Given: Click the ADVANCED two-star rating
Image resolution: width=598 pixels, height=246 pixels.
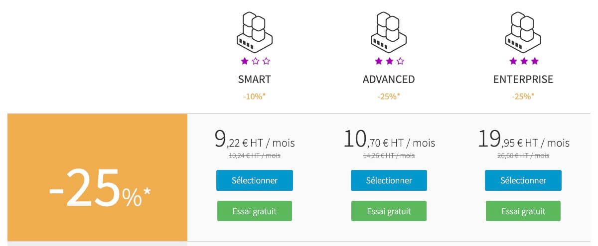Looking at the screenshot, I should pyautogui.click(x=389, y=61).
